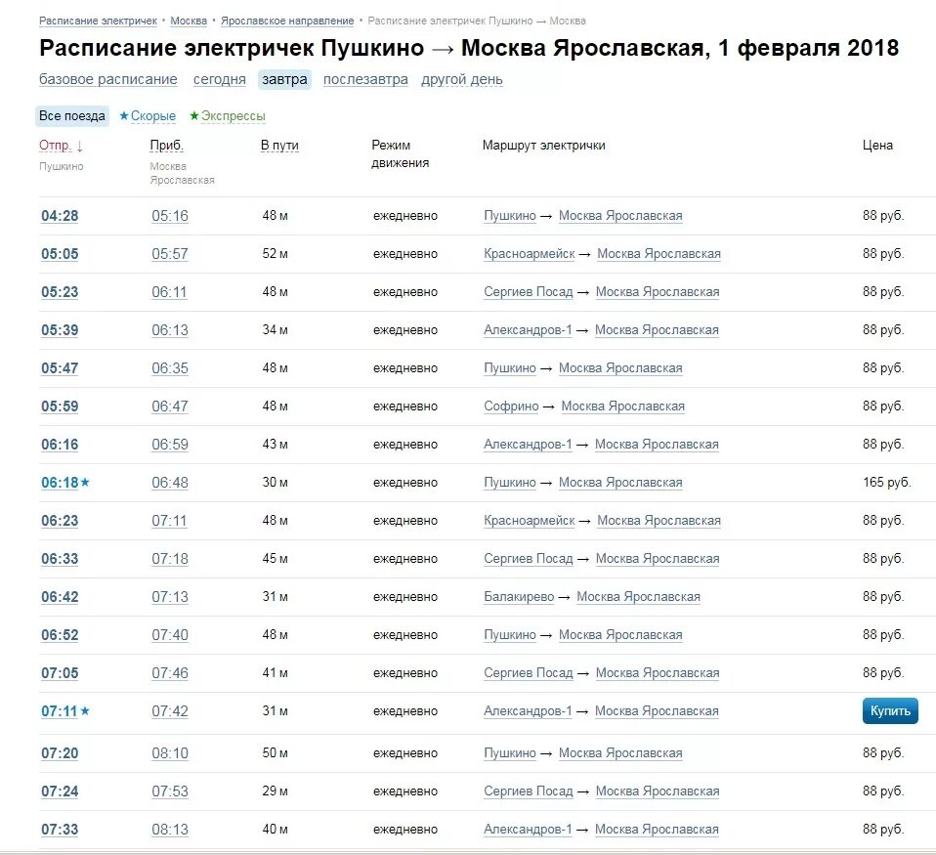Click the 07:13 arrival time
The image size is (936, 855).
170,597
